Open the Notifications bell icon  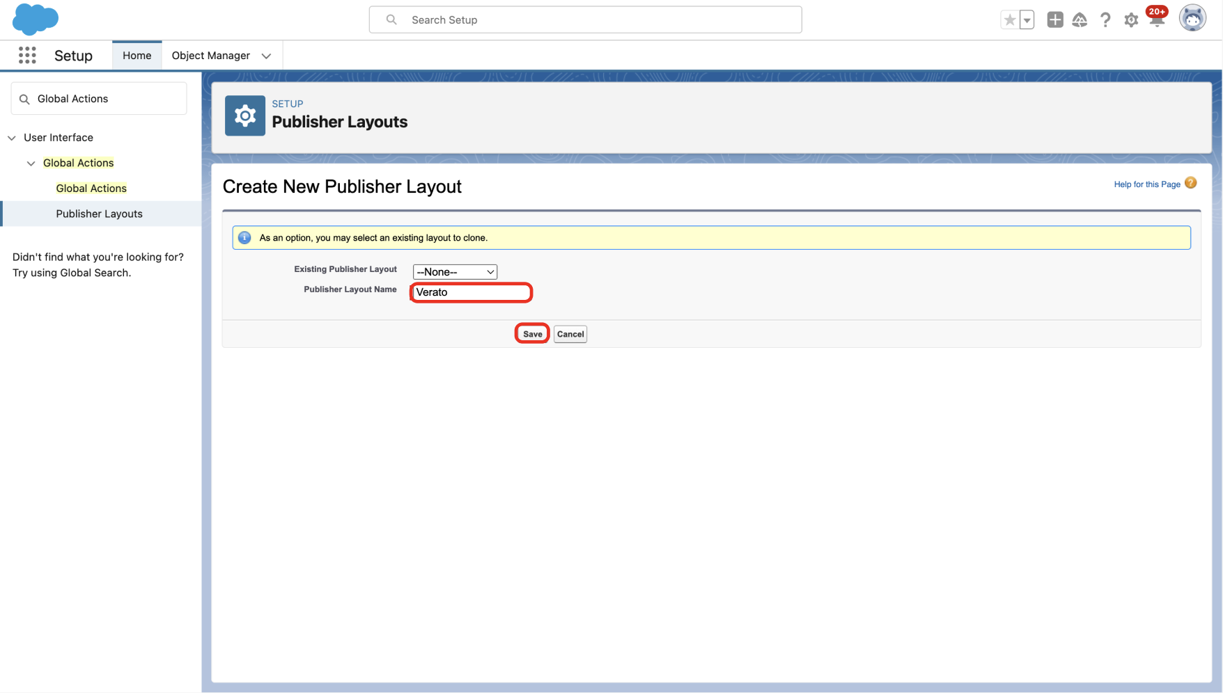point(1157,19)
